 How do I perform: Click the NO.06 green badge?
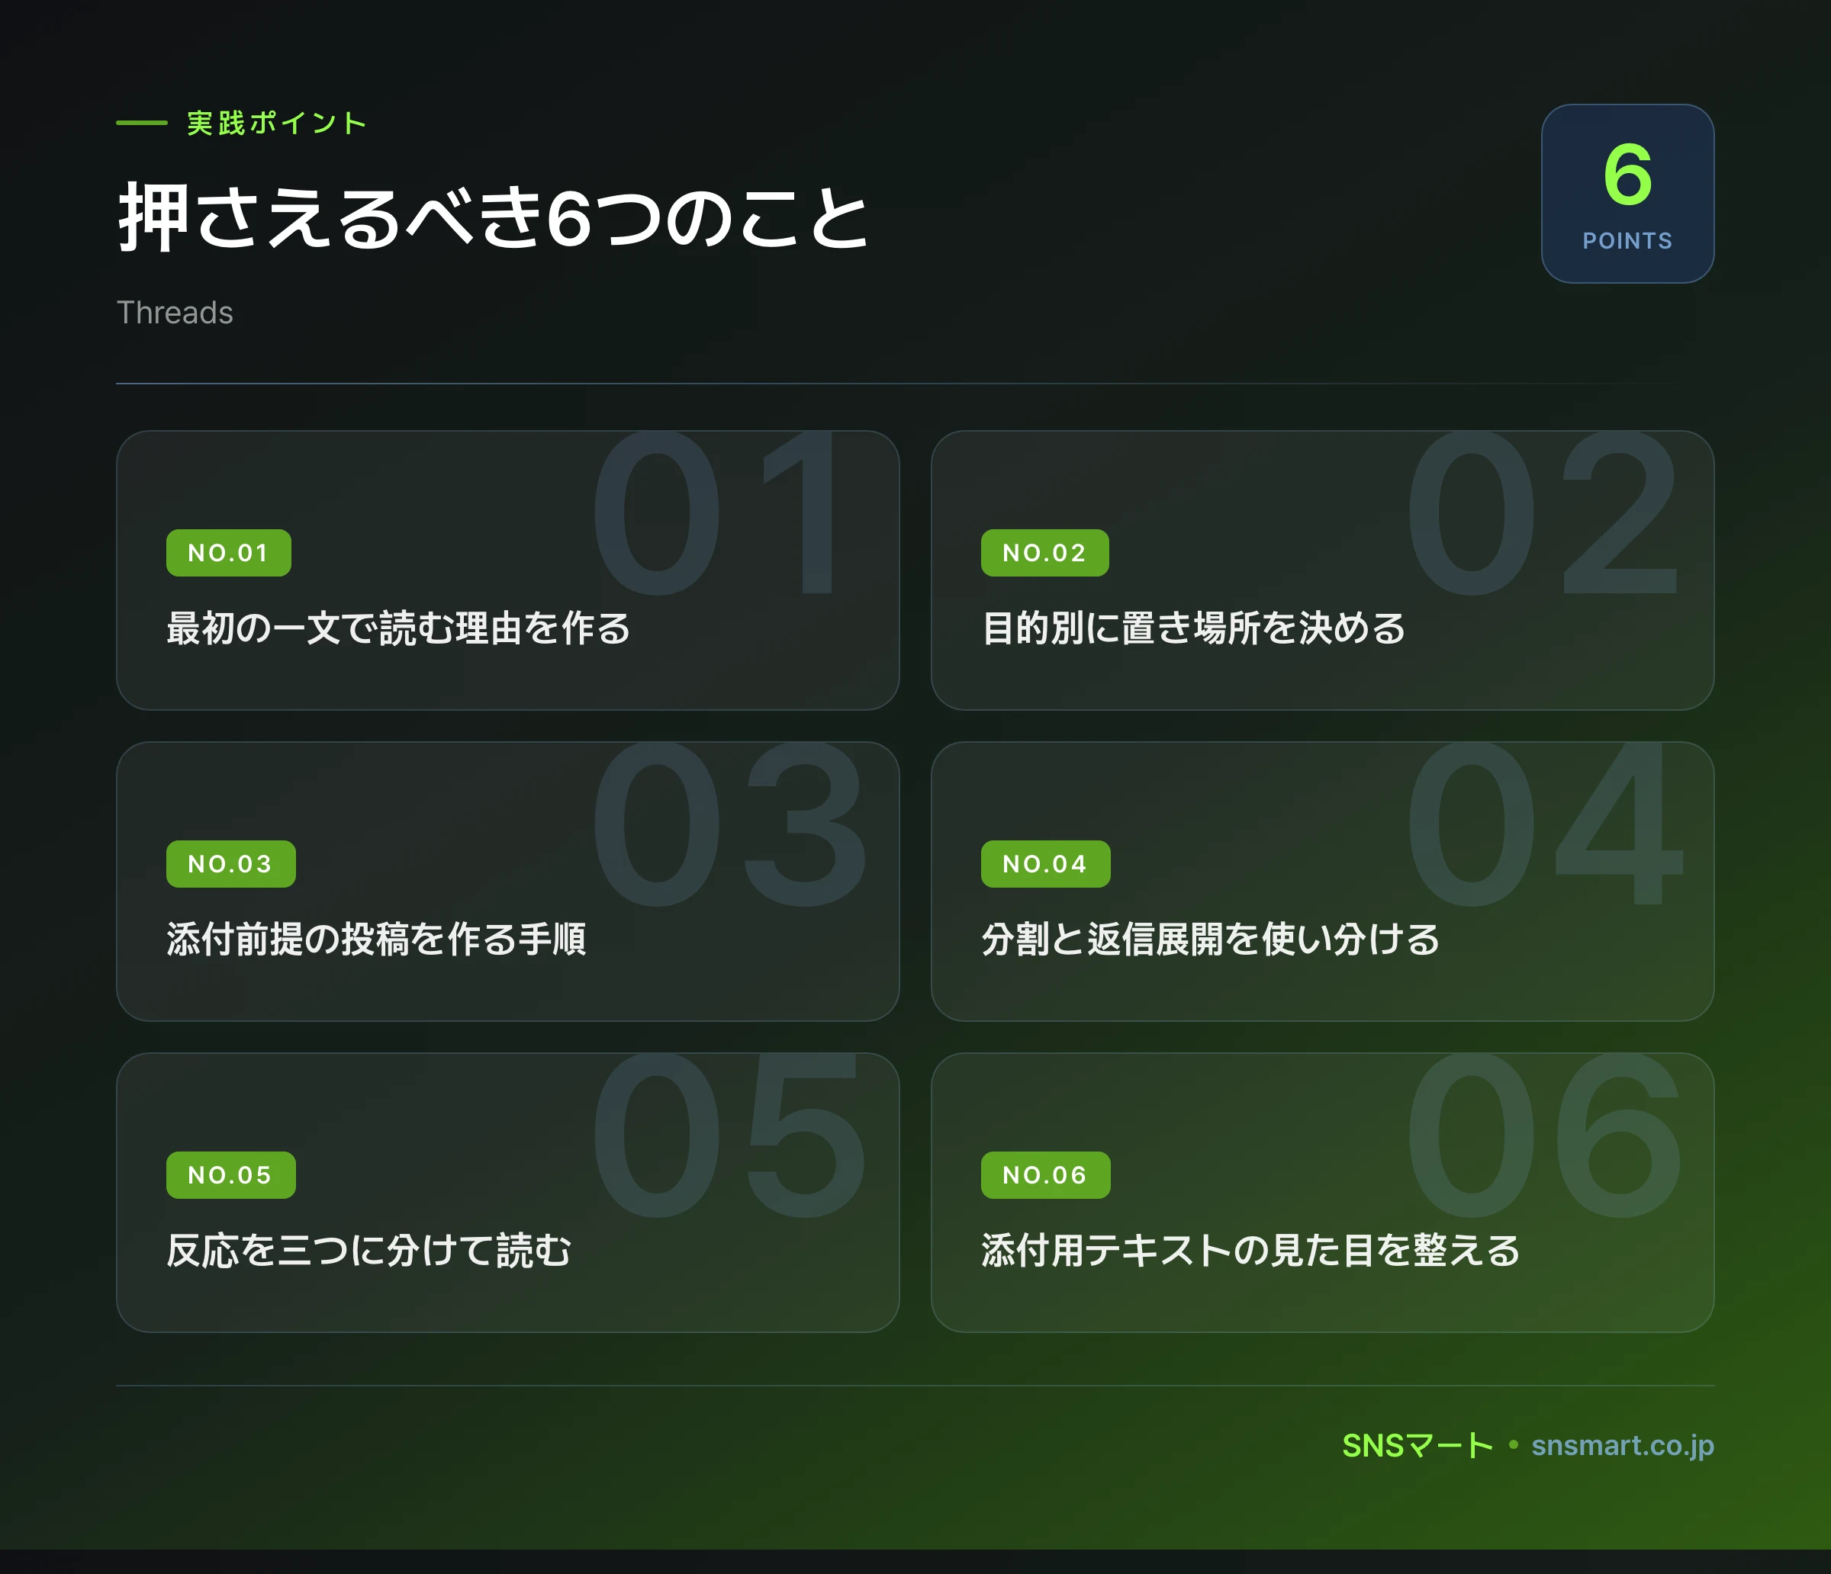coord(1045,1174)
